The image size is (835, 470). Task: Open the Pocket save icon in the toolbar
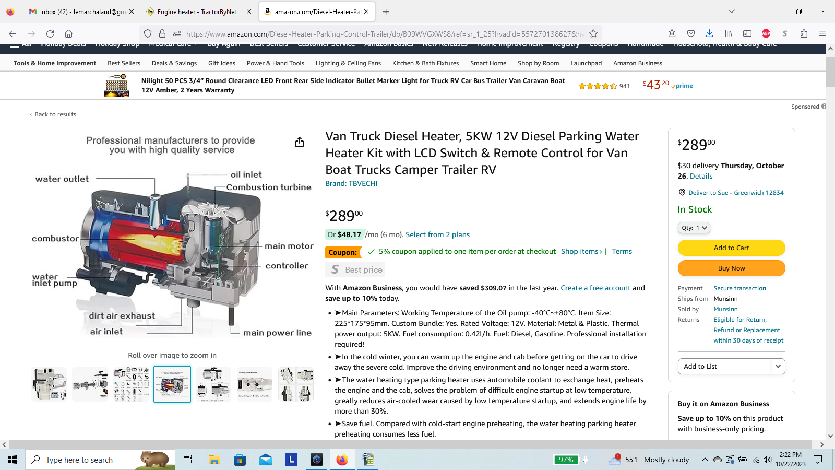click(x=691, y=33)
